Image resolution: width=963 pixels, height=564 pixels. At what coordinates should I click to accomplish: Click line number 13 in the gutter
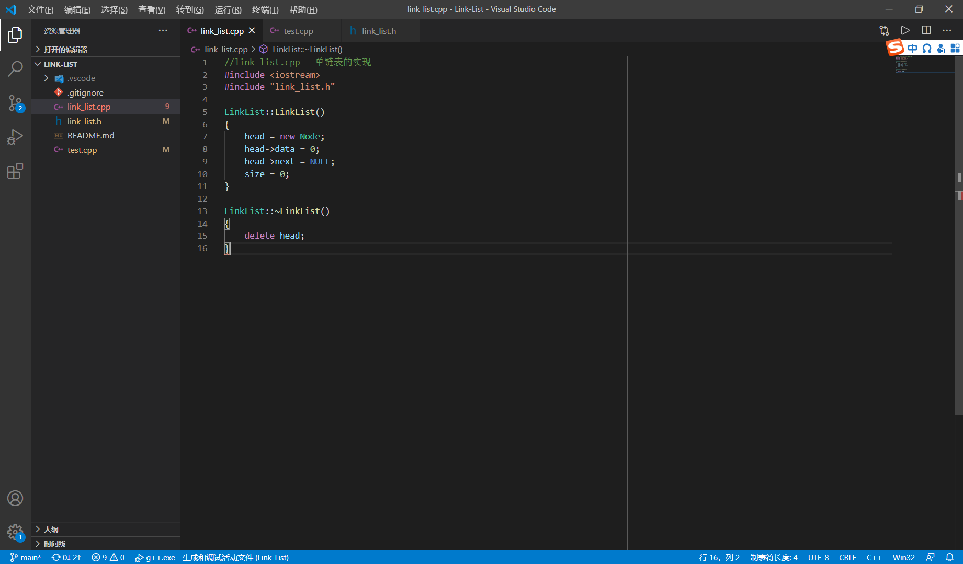(x=202, y=211)
